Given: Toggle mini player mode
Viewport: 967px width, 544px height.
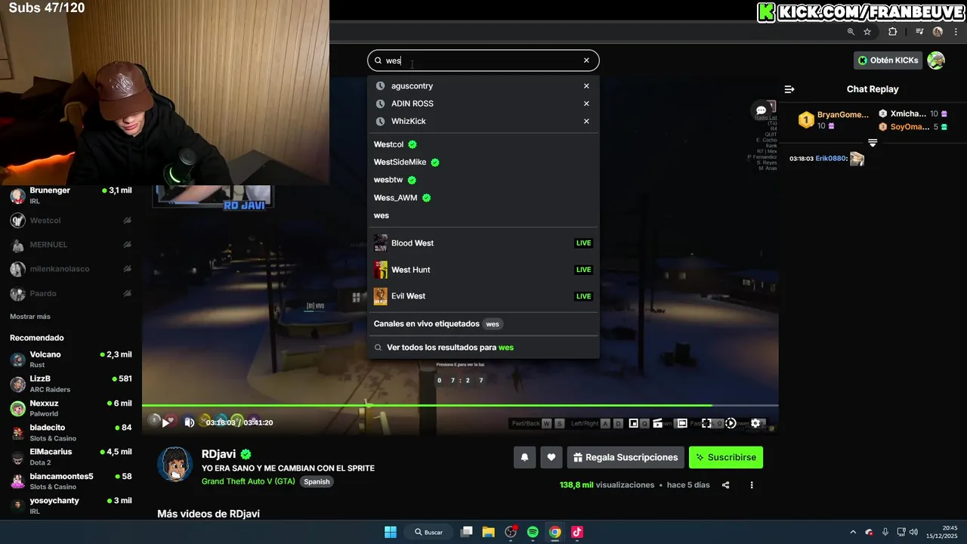Looking at the screenshot, I should pos(634,423).
